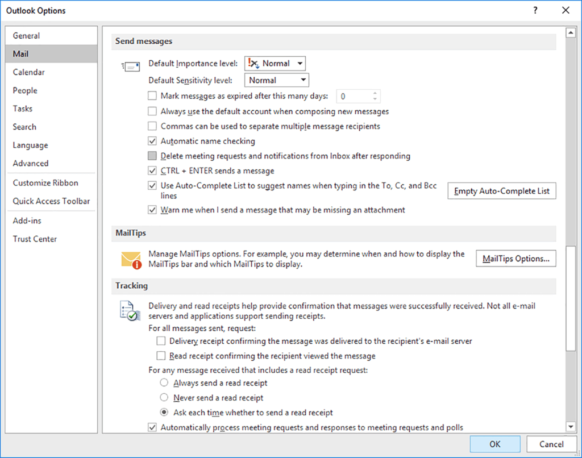
Task: Select Always send a read receipt
Action: (x=164, y=382)
